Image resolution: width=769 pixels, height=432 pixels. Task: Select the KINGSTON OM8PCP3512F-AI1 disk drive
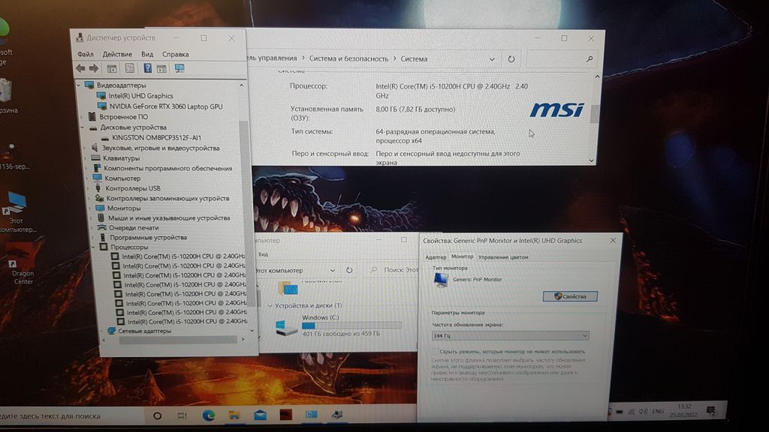point(156,138)
